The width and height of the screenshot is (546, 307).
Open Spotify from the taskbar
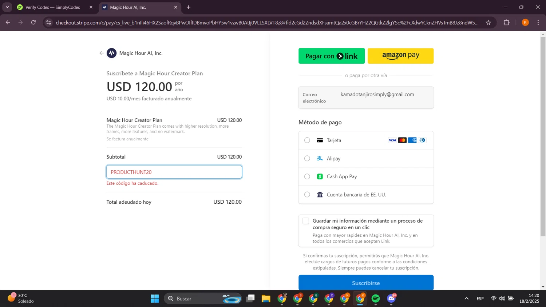coord(376,299)
